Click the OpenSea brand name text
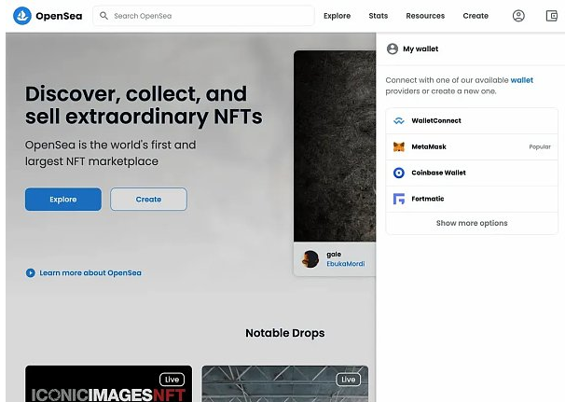The width and height of the screenshot is (565, 402). pyautogui.click(x=59, y=16)
